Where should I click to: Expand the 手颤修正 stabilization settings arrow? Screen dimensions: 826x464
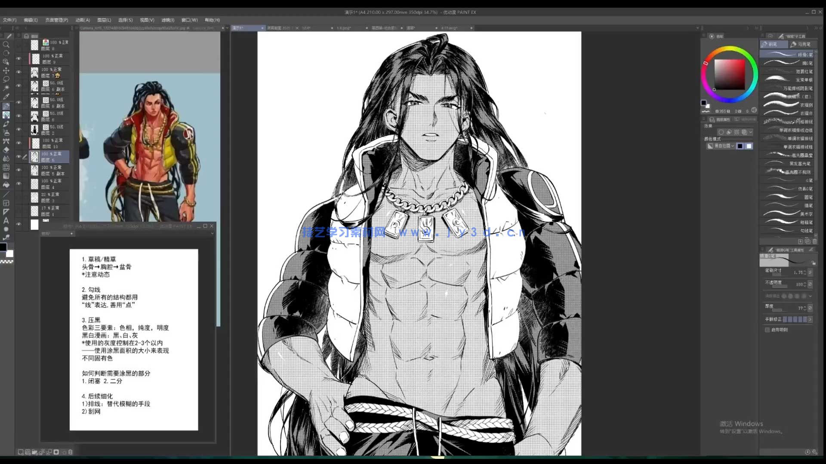(x=811, y=319)
